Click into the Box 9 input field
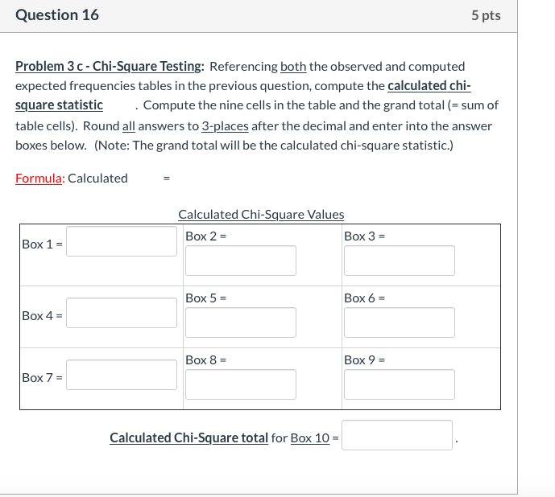This screenshot has height=497, width=555. [x=399, y=384]
